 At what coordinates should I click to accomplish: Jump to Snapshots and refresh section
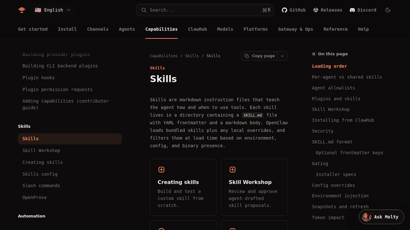pos(340,207)
